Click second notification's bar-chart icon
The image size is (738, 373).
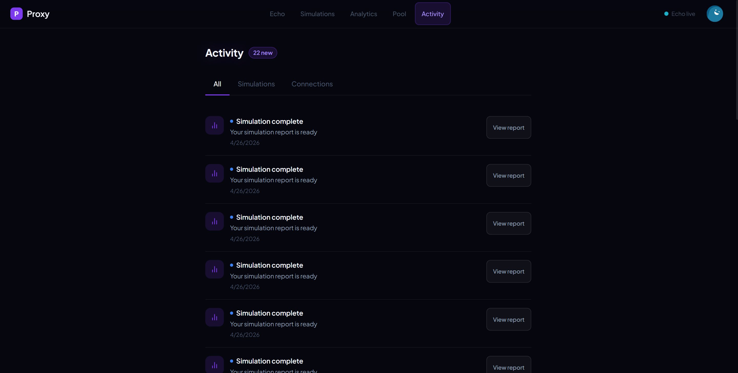[x=214, y=173]
